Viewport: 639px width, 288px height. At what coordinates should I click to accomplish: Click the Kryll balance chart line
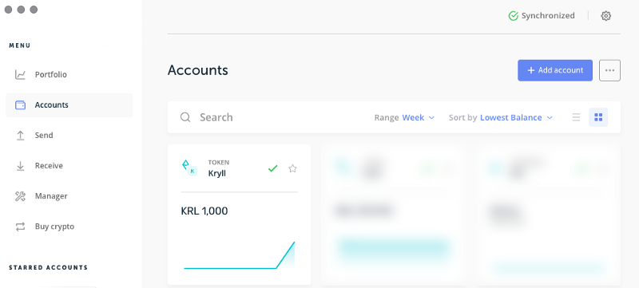coord(239,255)
